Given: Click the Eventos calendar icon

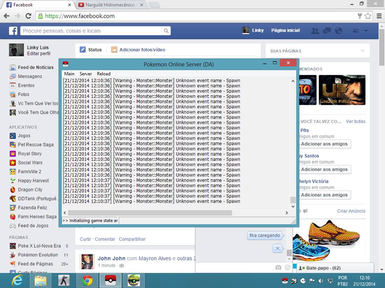Looking at the screenshot, I should point(12,86).
